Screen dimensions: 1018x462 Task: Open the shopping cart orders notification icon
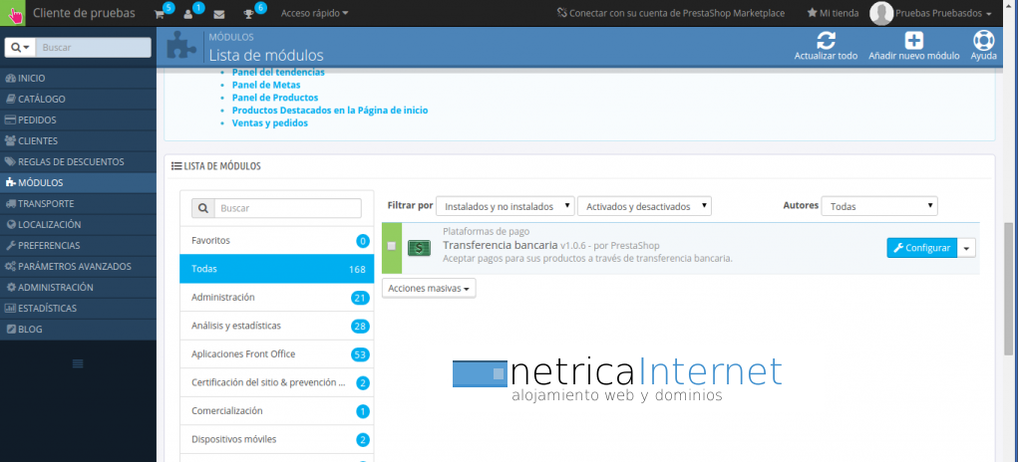click(x=160, y=14)
